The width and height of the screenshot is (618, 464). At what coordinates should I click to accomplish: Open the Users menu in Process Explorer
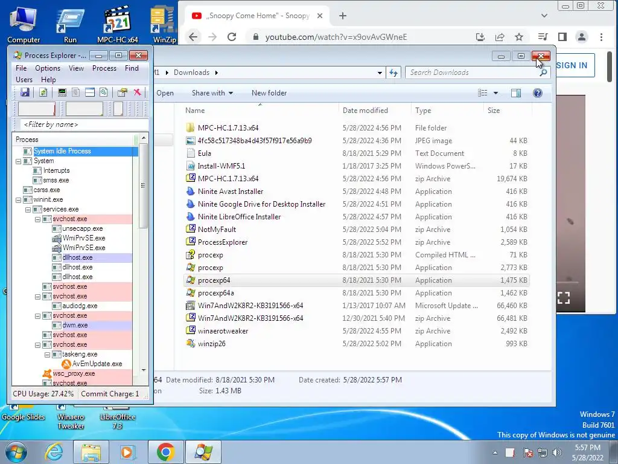(24, 80)
